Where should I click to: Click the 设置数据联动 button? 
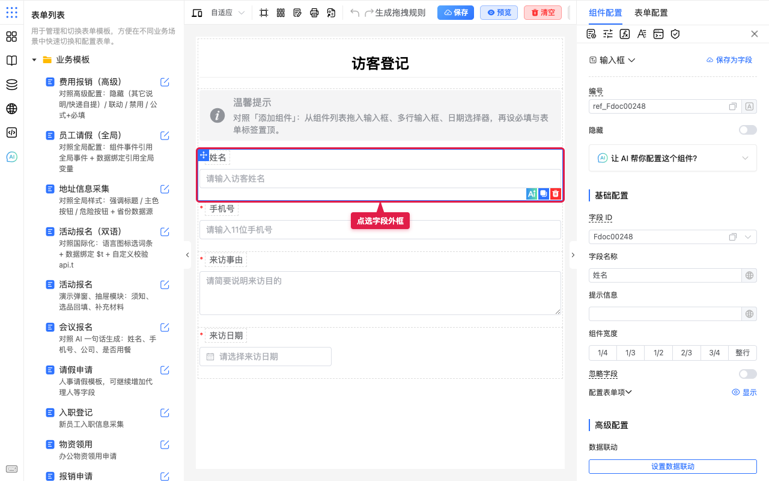click(x=673, y=467)
